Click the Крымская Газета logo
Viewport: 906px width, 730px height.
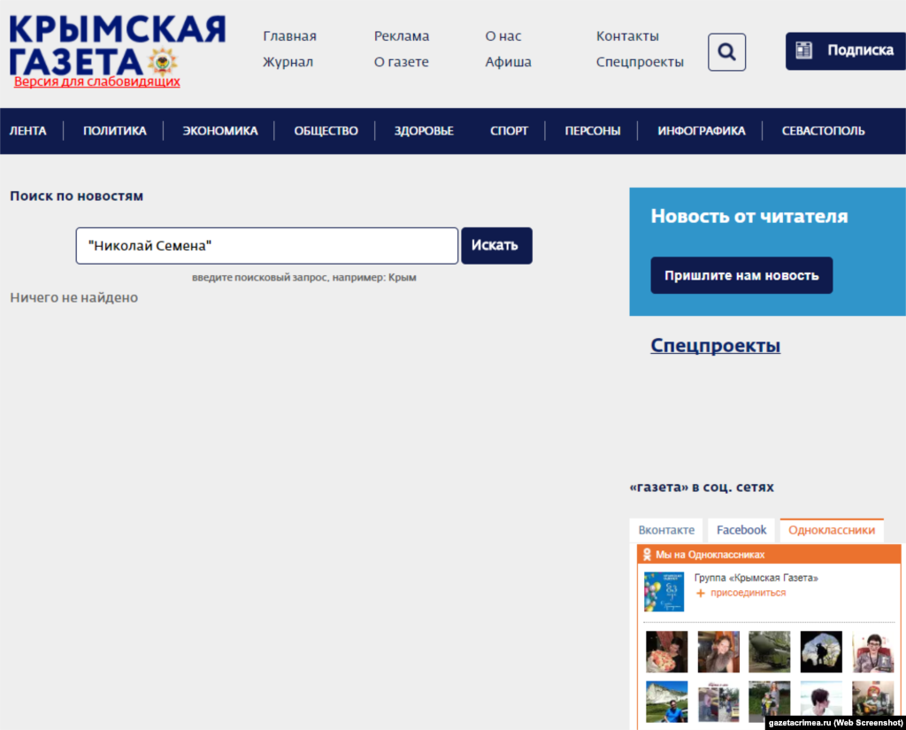tap(115, 44)
